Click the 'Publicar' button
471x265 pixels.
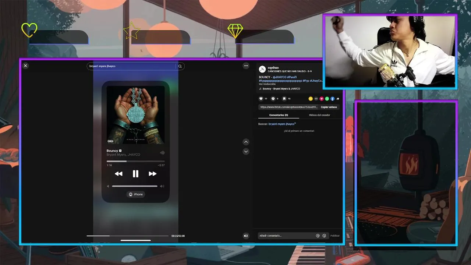pos(335,236)
